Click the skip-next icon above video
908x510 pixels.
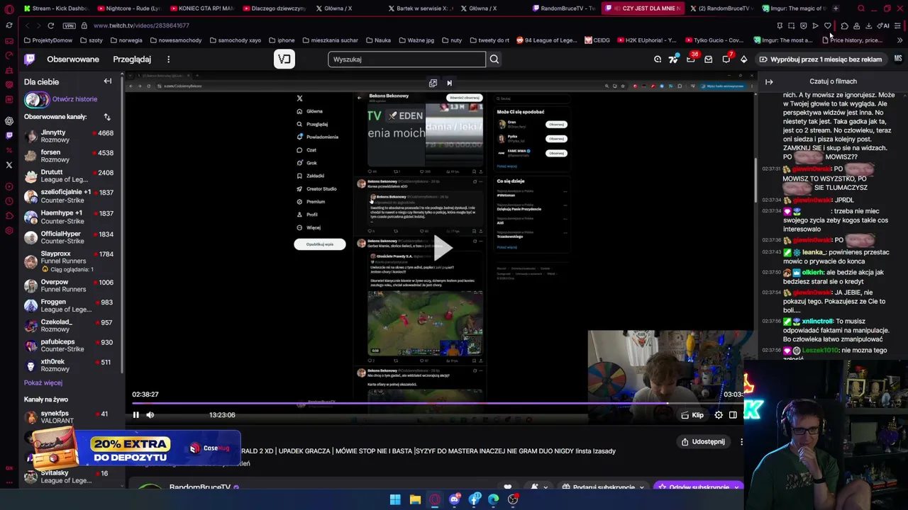[x=449, y=83]
